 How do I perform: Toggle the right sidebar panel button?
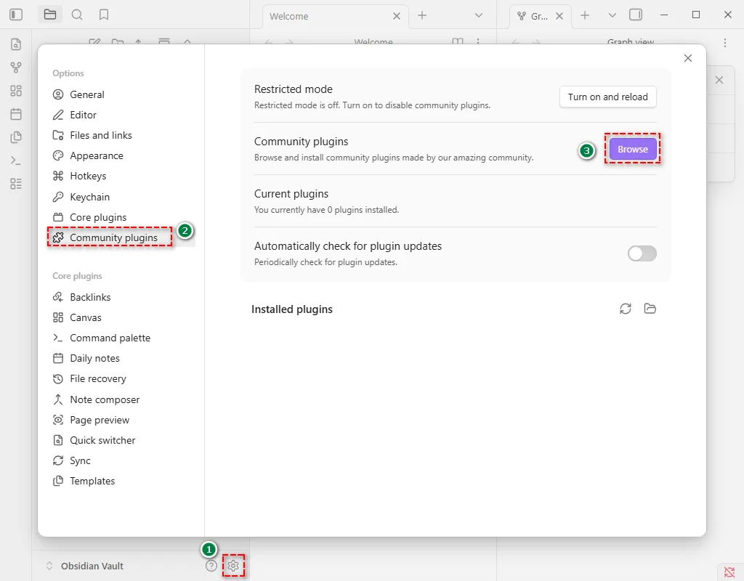coord(636,15)
